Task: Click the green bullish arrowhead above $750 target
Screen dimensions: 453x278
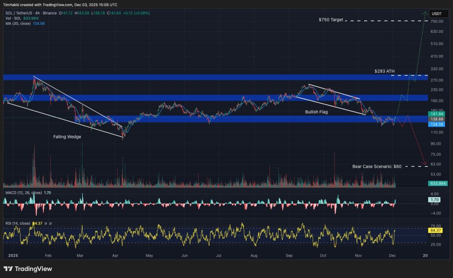Action: 425,13
